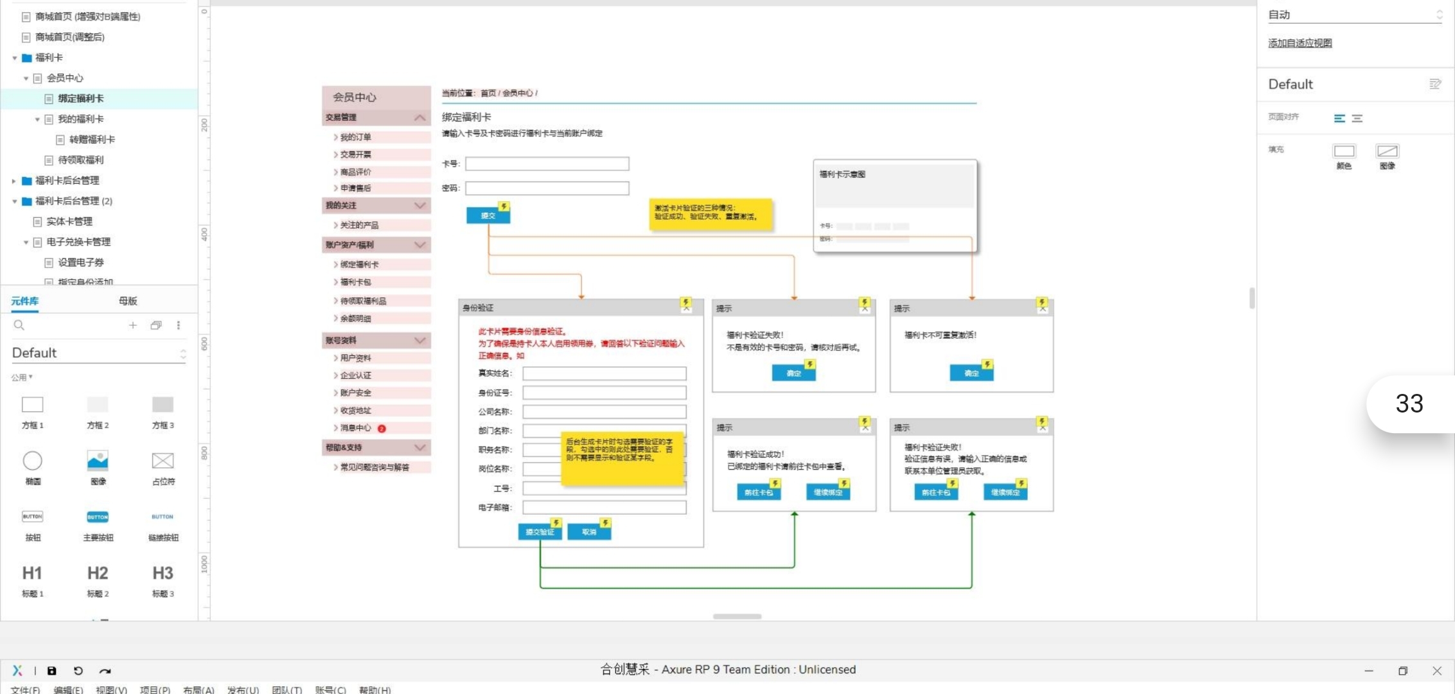Open the 文件(F) menu

click(x=25, y=690)
